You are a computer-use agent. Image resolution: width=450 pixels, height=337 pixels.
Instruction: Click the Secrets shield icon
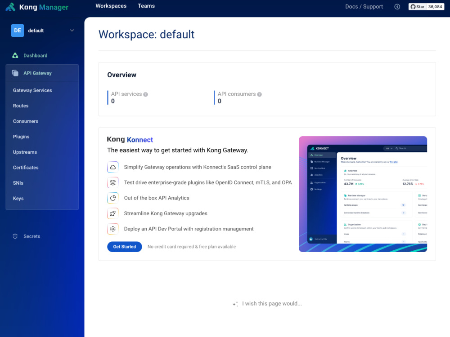[x=15, y=236]
